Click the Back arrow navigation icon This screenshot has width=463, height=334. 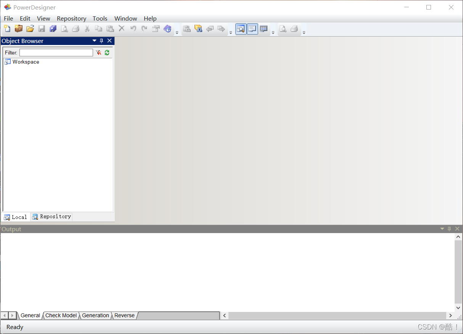click(210, 29)
